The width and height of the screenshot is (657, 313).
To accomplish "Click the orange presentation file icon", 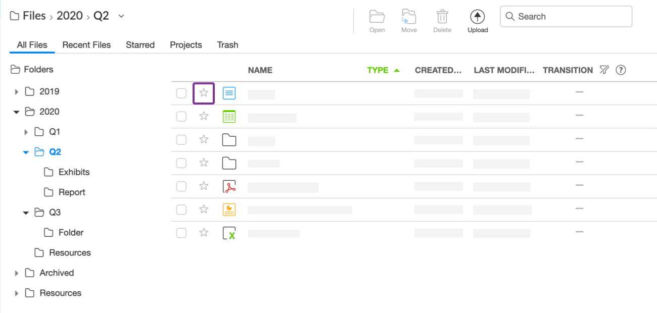I will [x=229, y=210].
